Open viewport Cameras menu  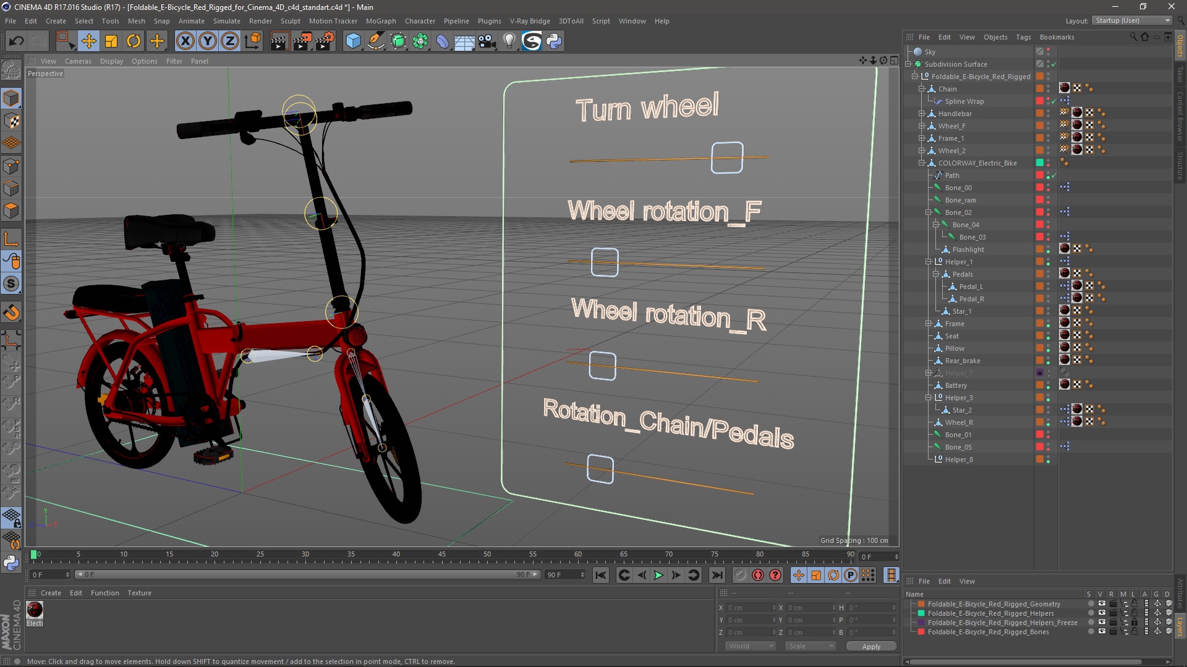click(78, 61)
